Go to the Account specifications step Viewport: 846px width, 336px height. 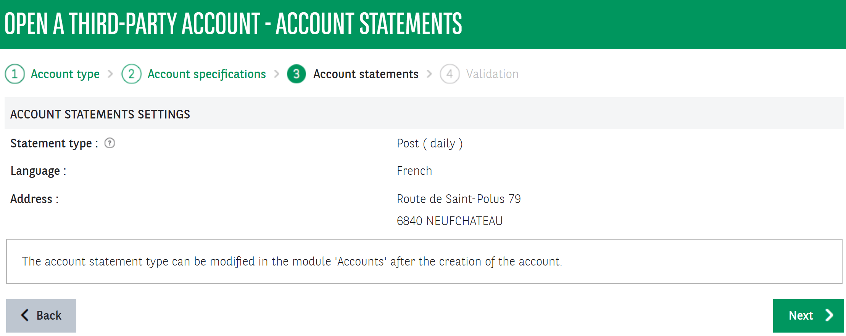click(207, 74)
